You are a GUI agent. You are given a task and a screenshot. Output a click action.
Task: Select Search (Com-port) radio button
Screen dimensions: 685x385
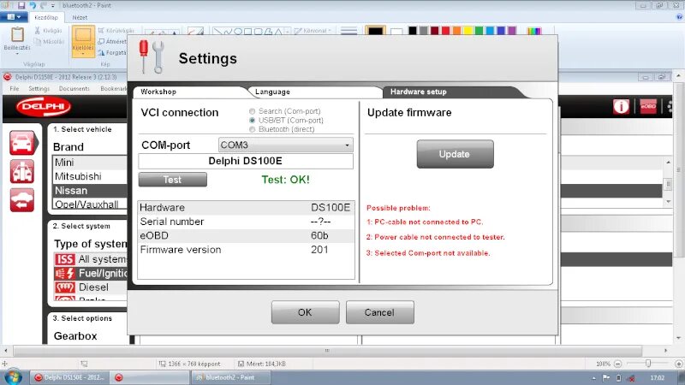pos(252,111)
